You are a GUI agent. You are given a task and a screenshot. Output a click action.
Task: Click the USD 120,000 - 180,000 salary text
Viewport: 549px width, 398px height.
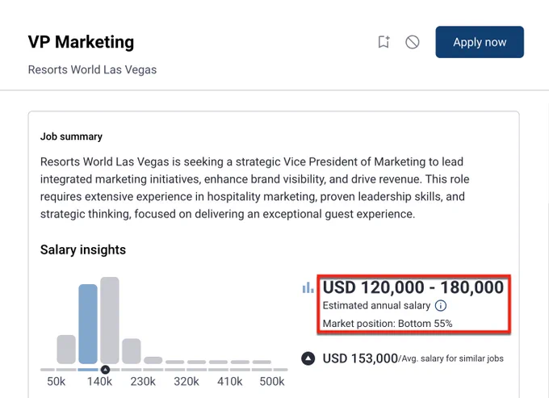pyautogui.click(x=413, y=287)
